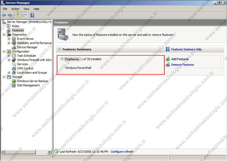Expand the Event Viewer node
The image size is (227, 161).
tap(9, 39)
